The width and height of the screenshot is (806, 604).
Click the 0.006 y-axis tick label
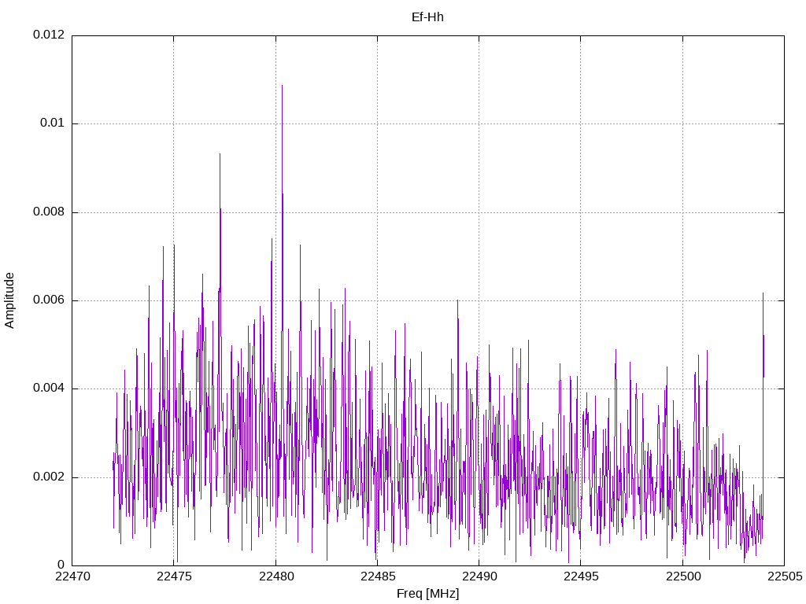tap(49, 300)
